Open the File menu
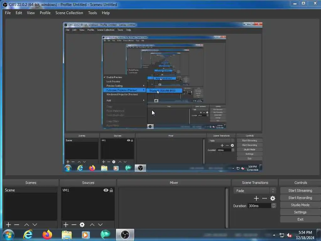This screenshot has height=241, width=321. [8, 13]
